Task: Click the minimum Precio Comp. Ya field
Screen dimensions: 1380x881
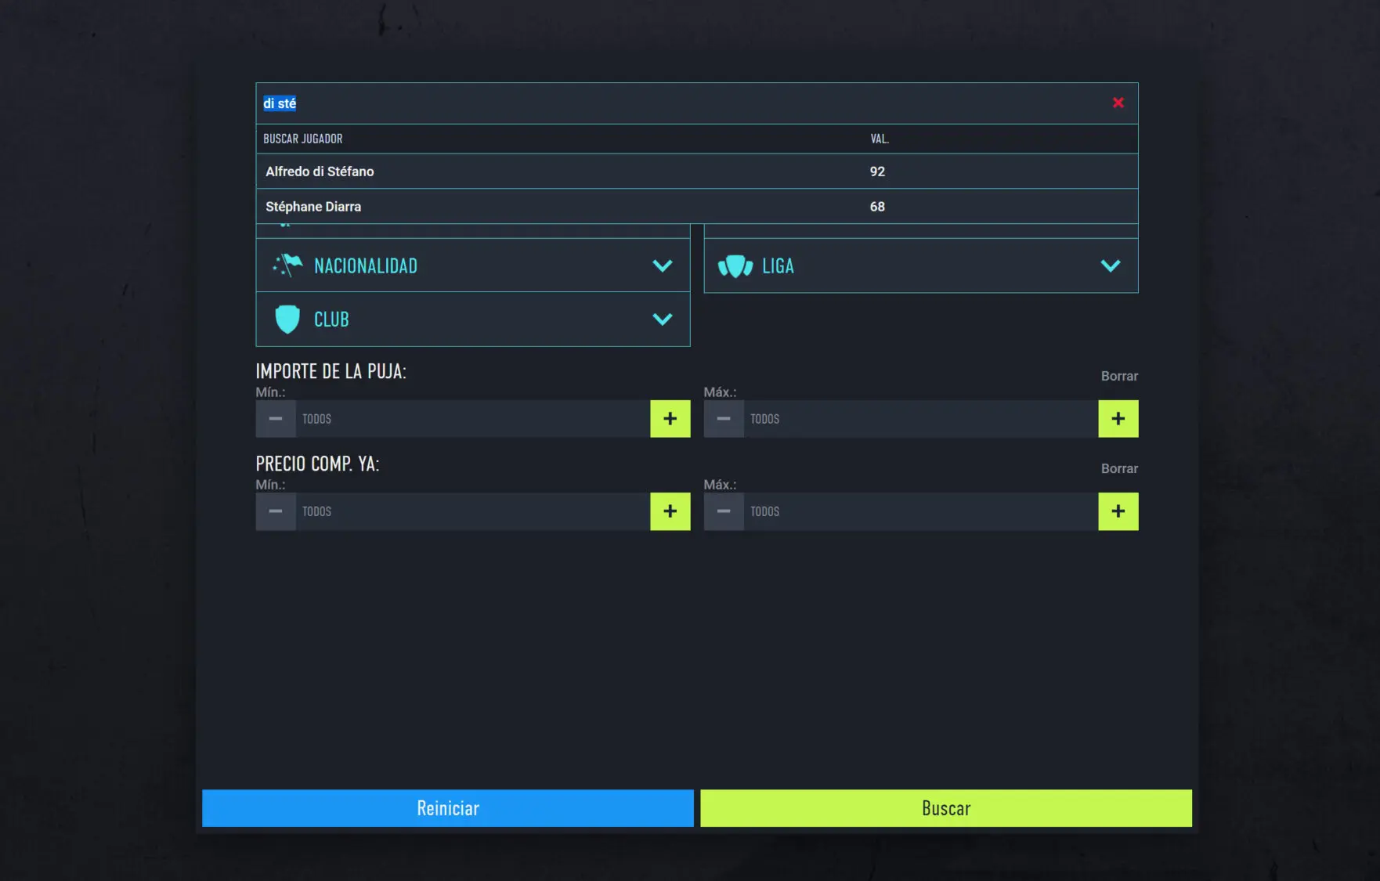Action: (x=472, y=511)
